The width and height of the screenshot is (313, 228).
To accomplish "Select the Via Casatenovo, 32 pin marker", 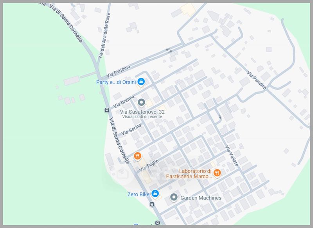I will (142, 103).
